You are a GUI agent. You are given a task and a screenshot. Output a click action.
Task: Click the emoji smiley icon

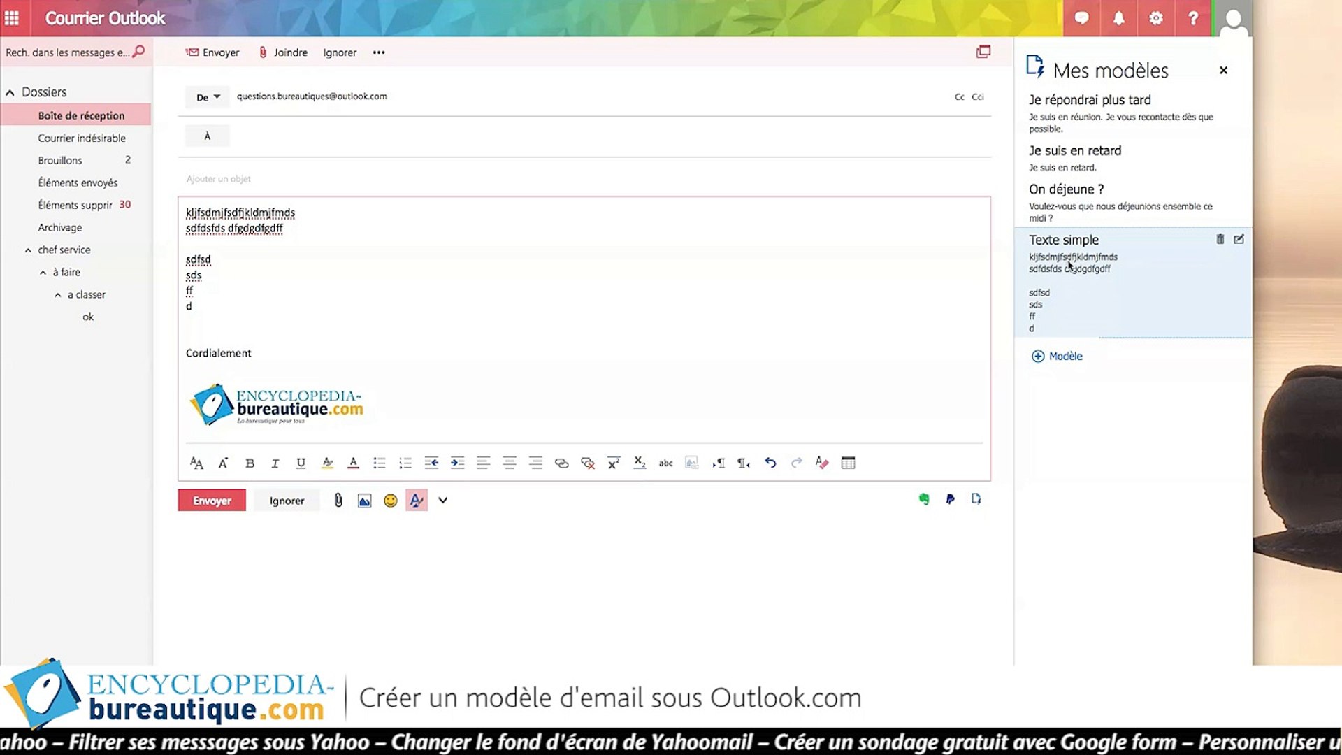tap(390, 501)
